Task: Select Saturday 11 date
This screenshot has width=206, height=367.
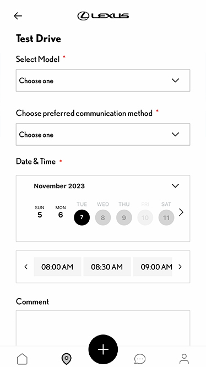Action: tap(166, 217)
